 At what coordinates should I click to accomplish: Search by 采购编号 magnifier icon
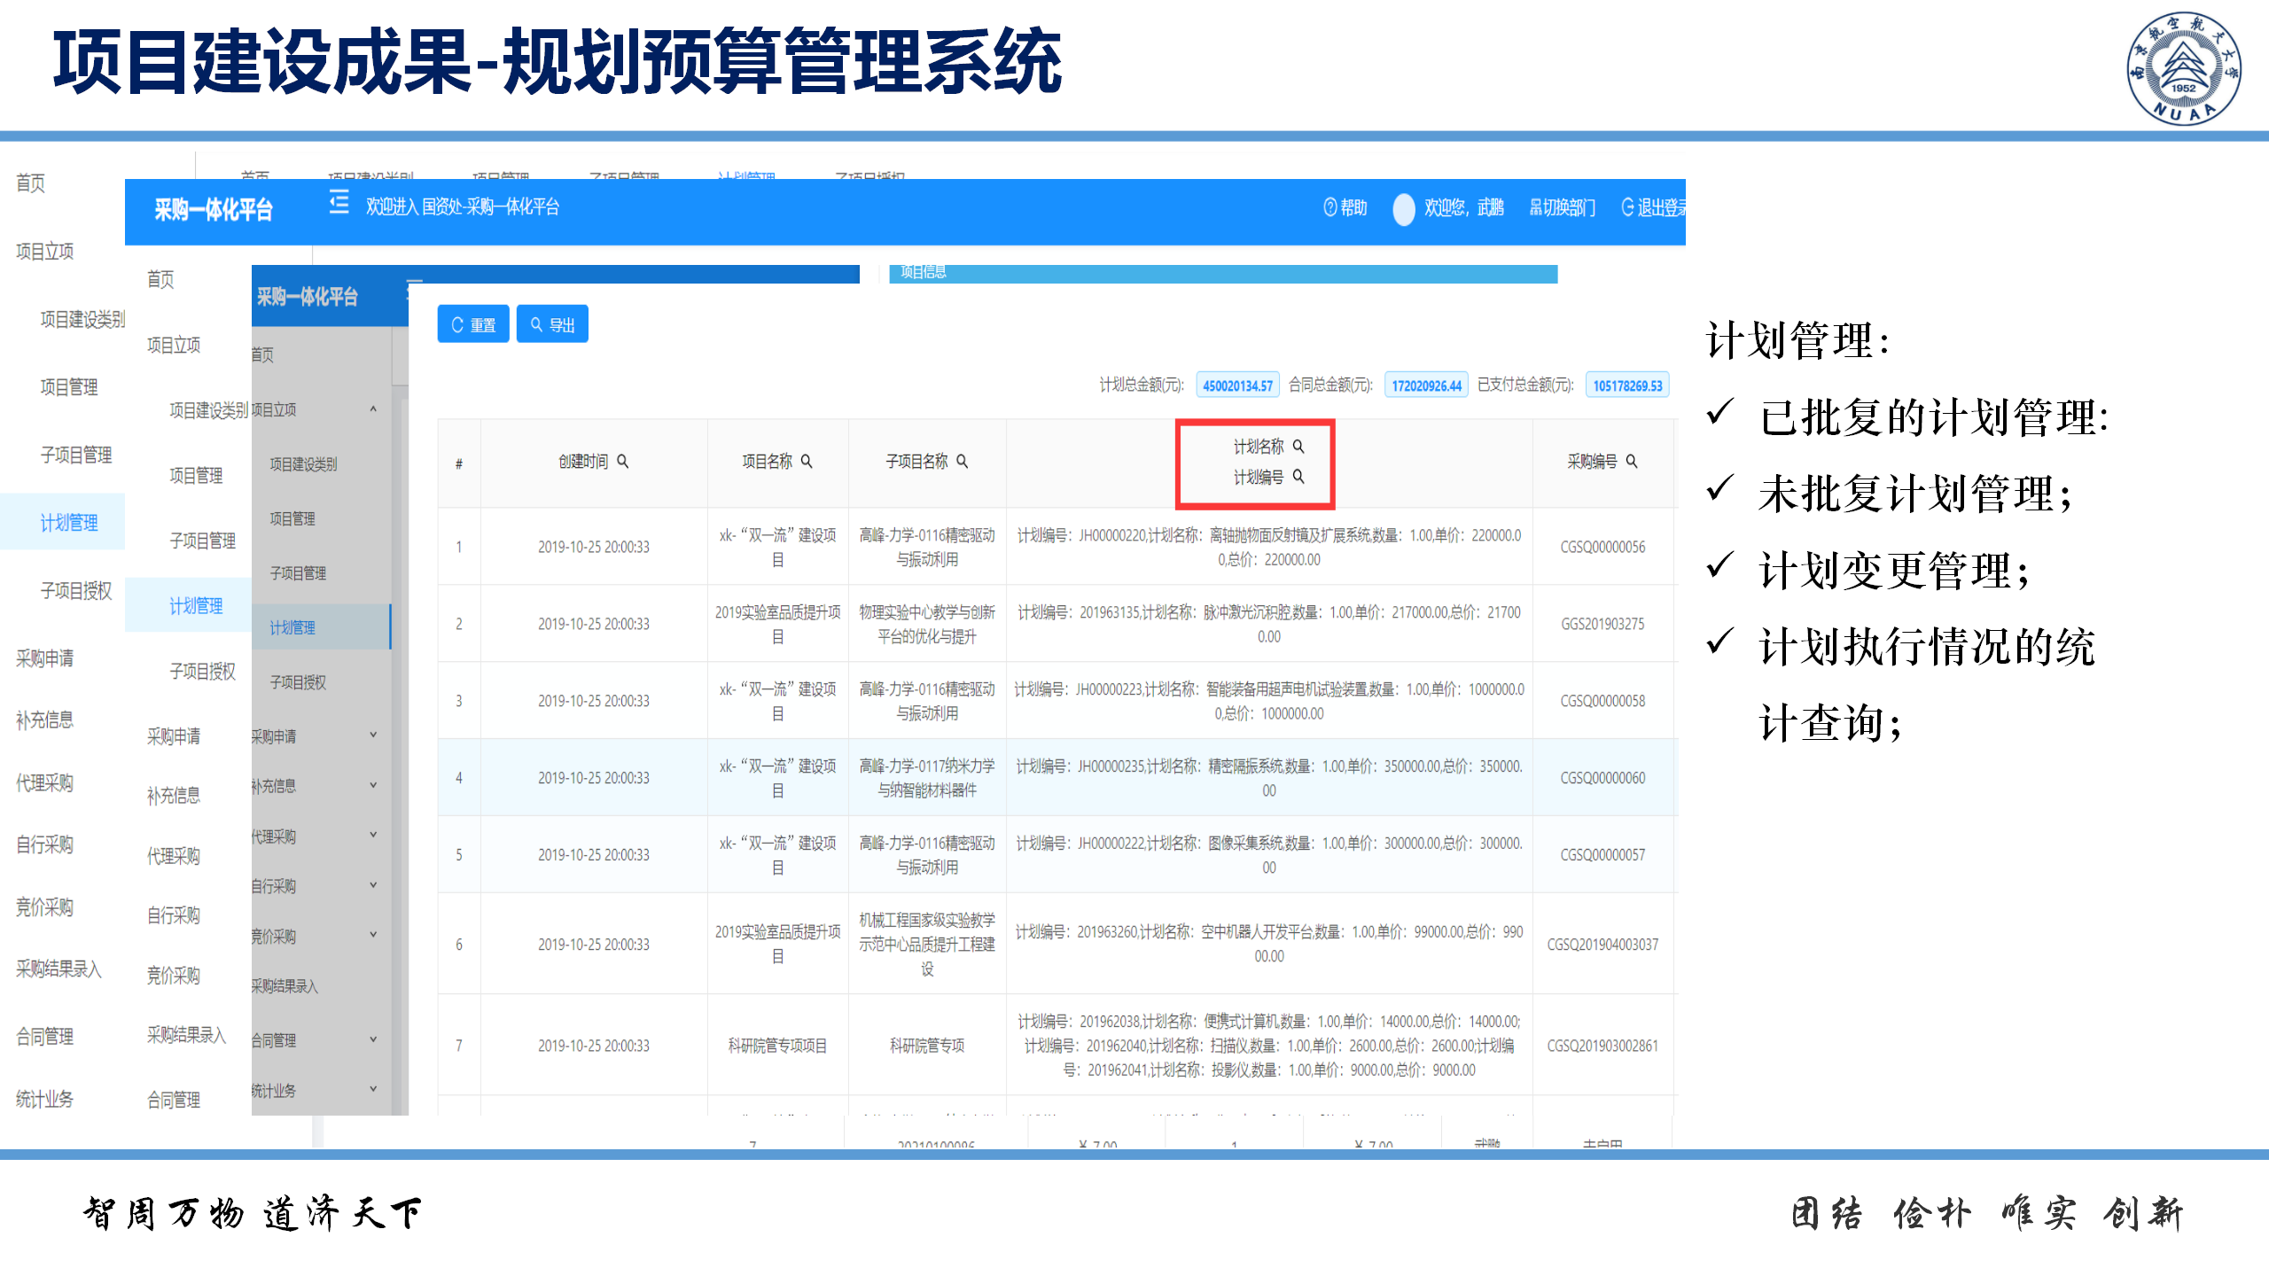click(x=1632, y=462)
